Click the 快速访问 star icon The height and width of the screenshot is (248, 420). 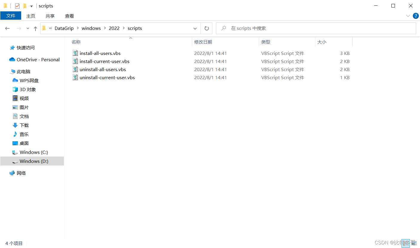click(x=12, y=48)
